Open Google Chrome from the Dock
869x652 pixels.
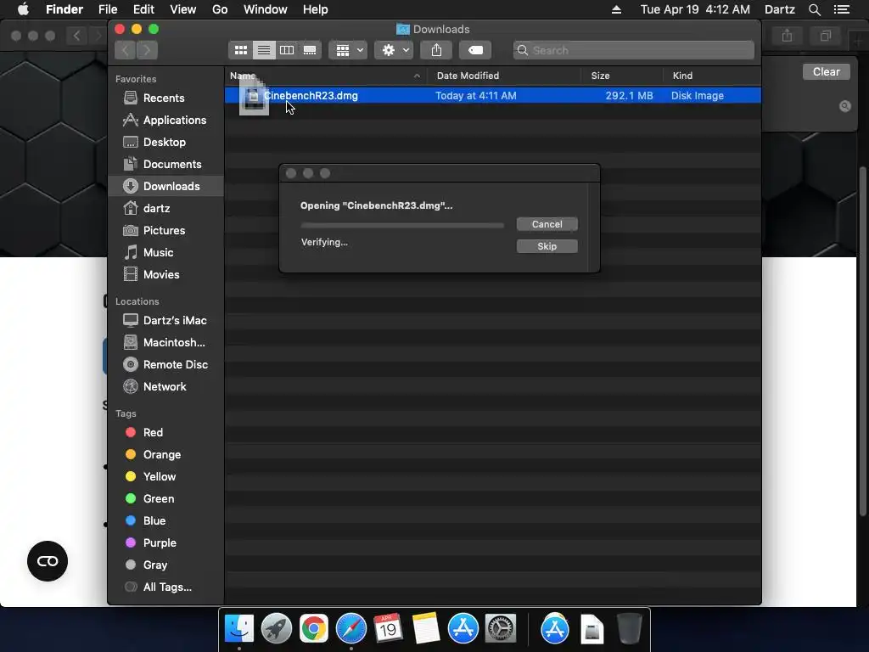[314, 629]
